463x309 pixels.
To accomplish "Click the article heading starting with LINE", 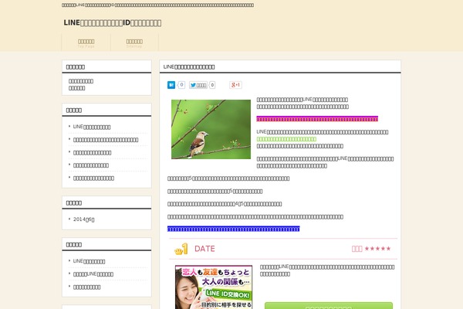I will [x=189, y=67].
